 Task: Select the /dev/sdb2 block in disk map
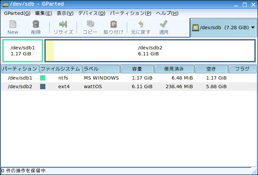[x=150, y=51]
